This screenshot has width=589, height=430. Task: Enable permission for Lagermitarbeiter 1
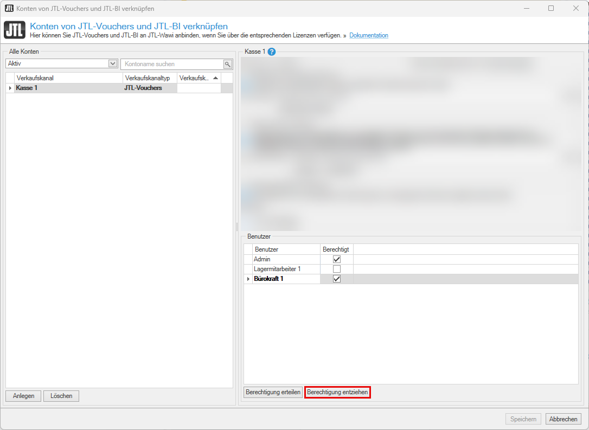[337, 269]
